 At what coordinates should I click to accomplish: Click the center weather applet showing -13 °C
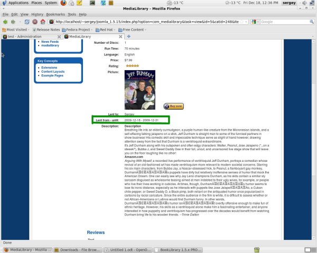pyautogui.click(x=175, y=3)
